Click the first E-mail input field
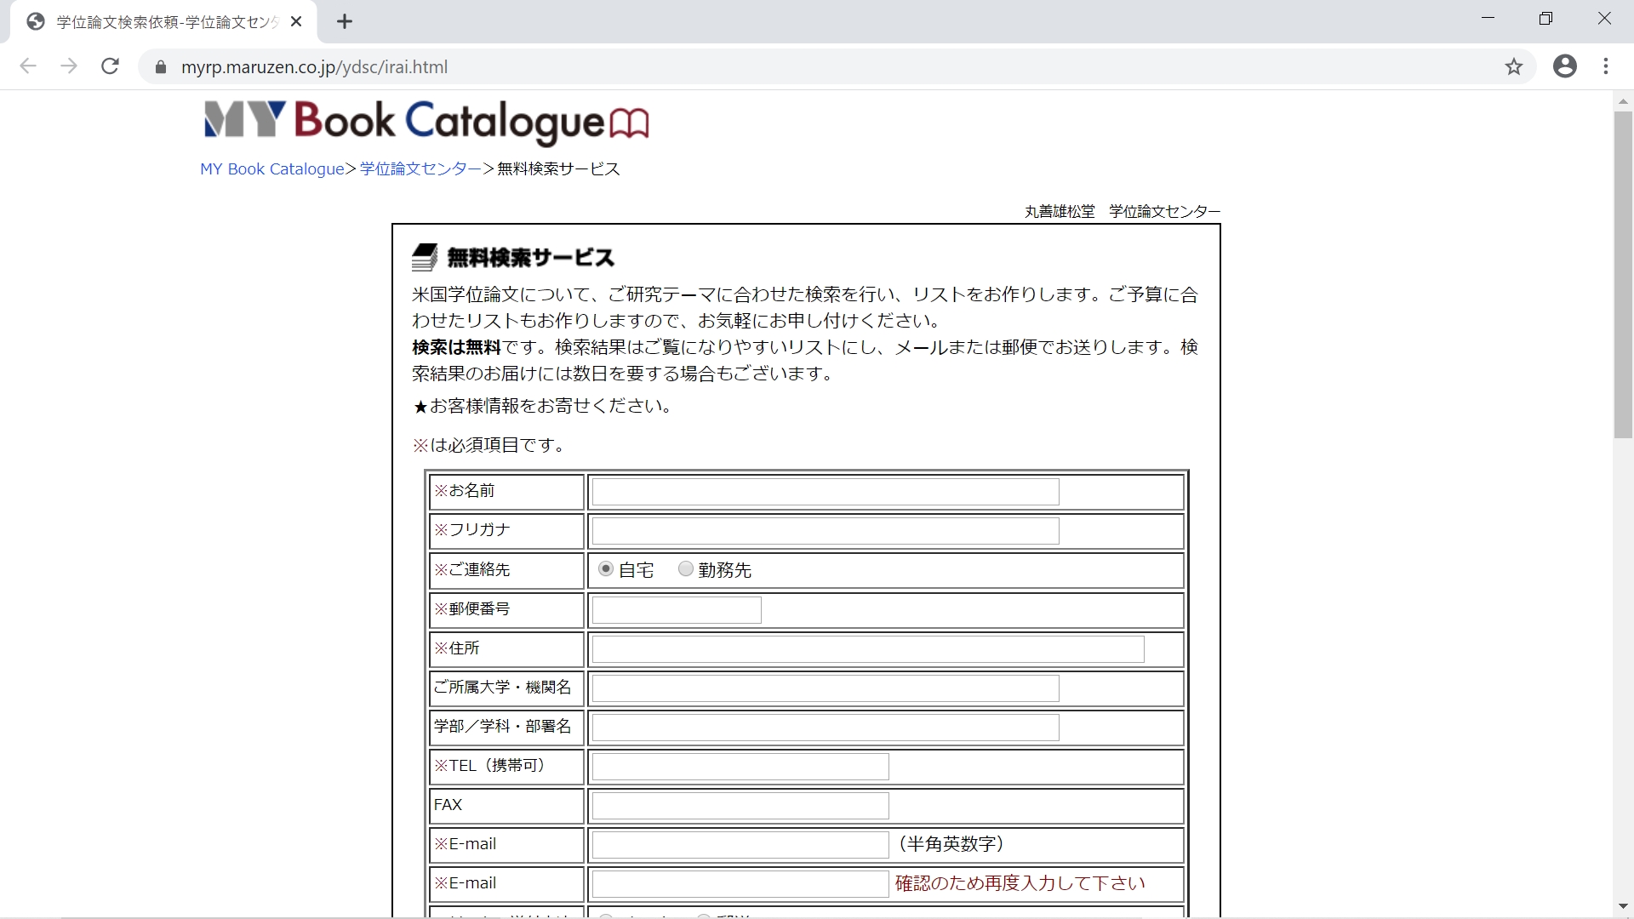 740,845
